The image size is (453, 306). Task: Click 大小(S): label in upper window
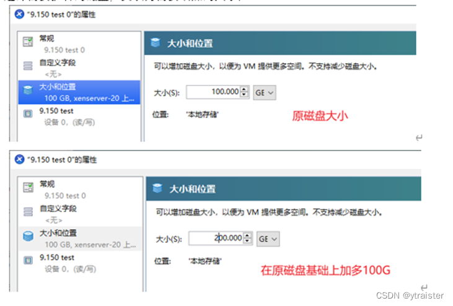[x=167, y=93]
